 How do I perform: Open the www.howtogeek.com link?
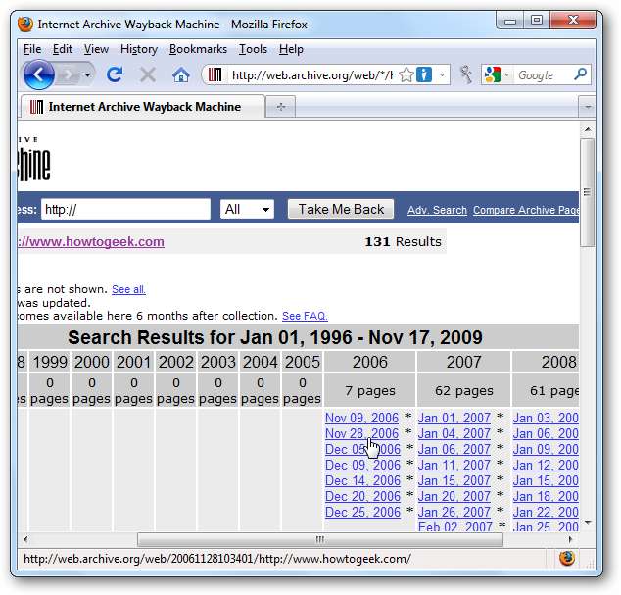tap(91, 241)
